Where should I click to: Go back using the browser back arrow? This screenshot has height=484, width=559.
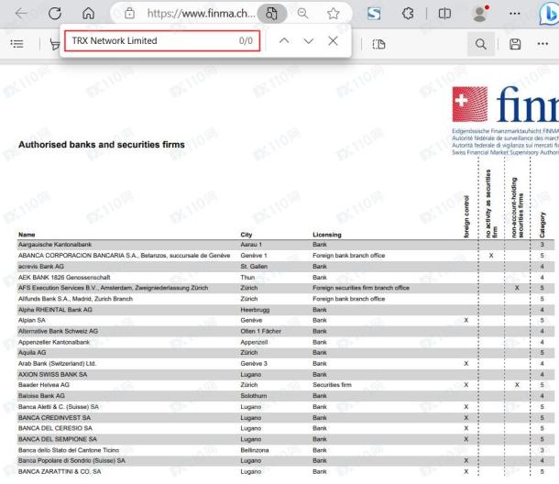point(21,14)
